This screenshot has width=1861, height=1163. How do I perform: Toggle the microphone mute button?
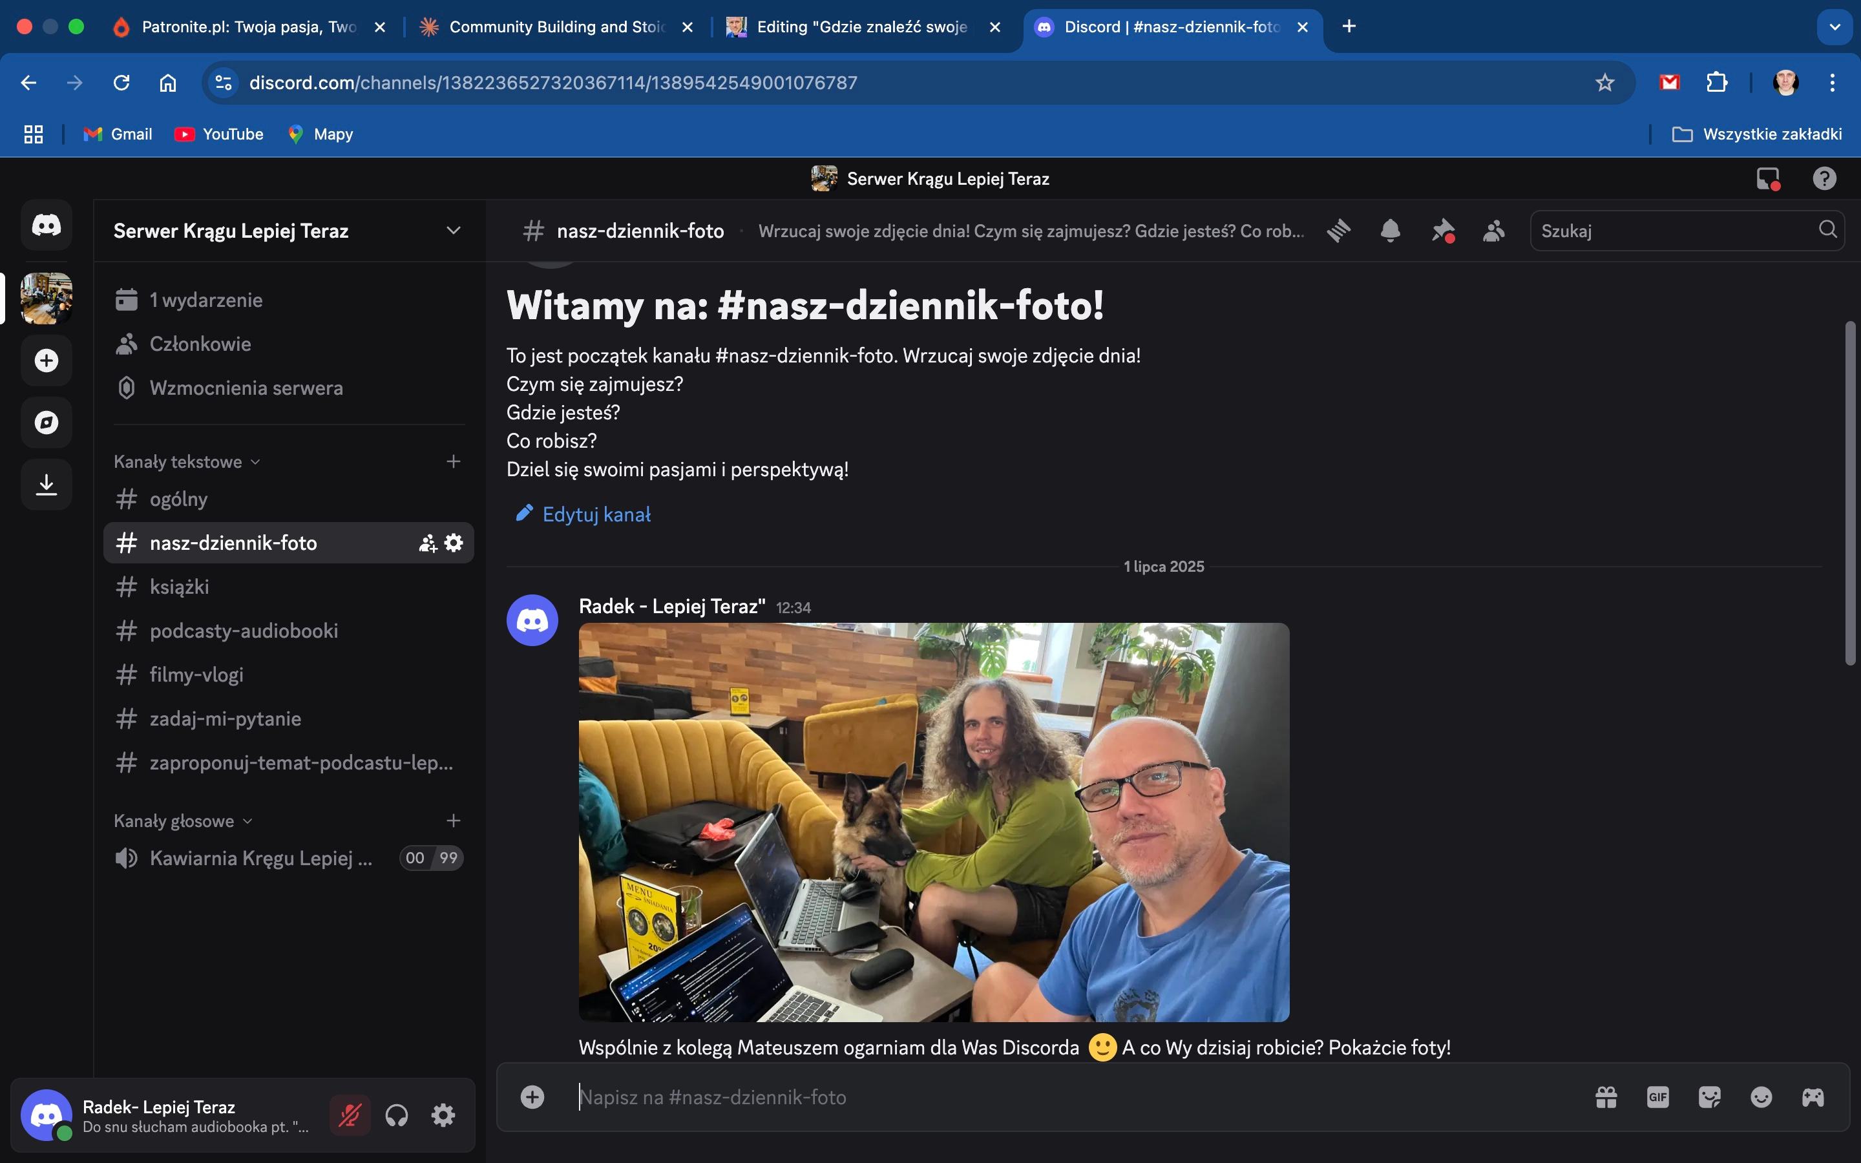point(349,1115)
